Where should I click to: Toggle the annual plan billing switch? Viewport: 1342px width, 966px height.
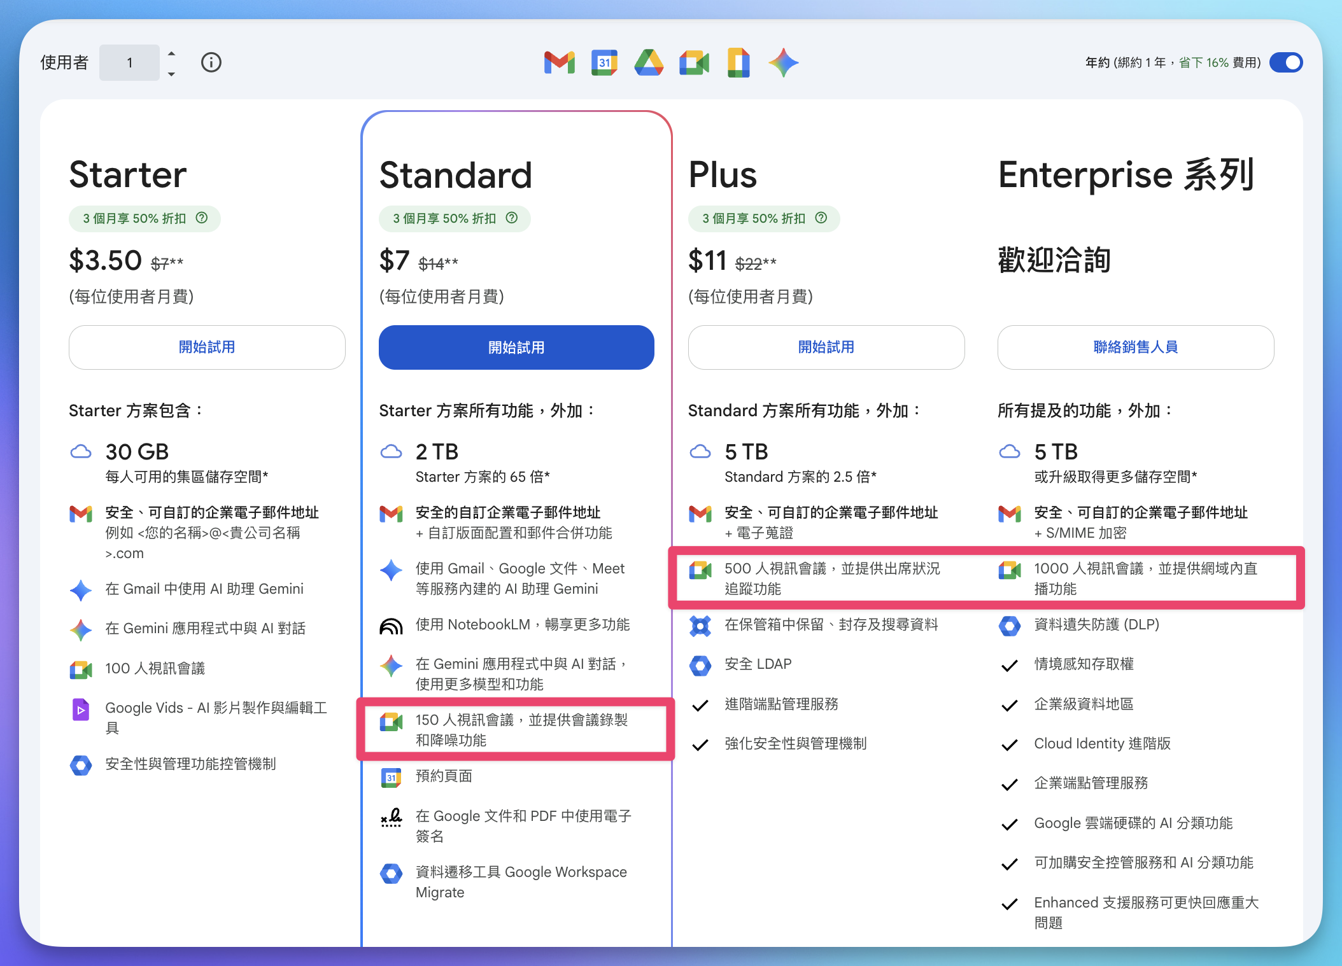pyautogui.click(x=1286, y=62)
